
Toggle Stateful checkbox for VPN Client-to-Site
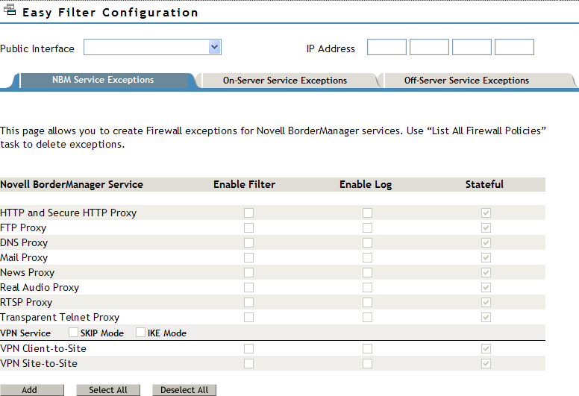(486, 349)
